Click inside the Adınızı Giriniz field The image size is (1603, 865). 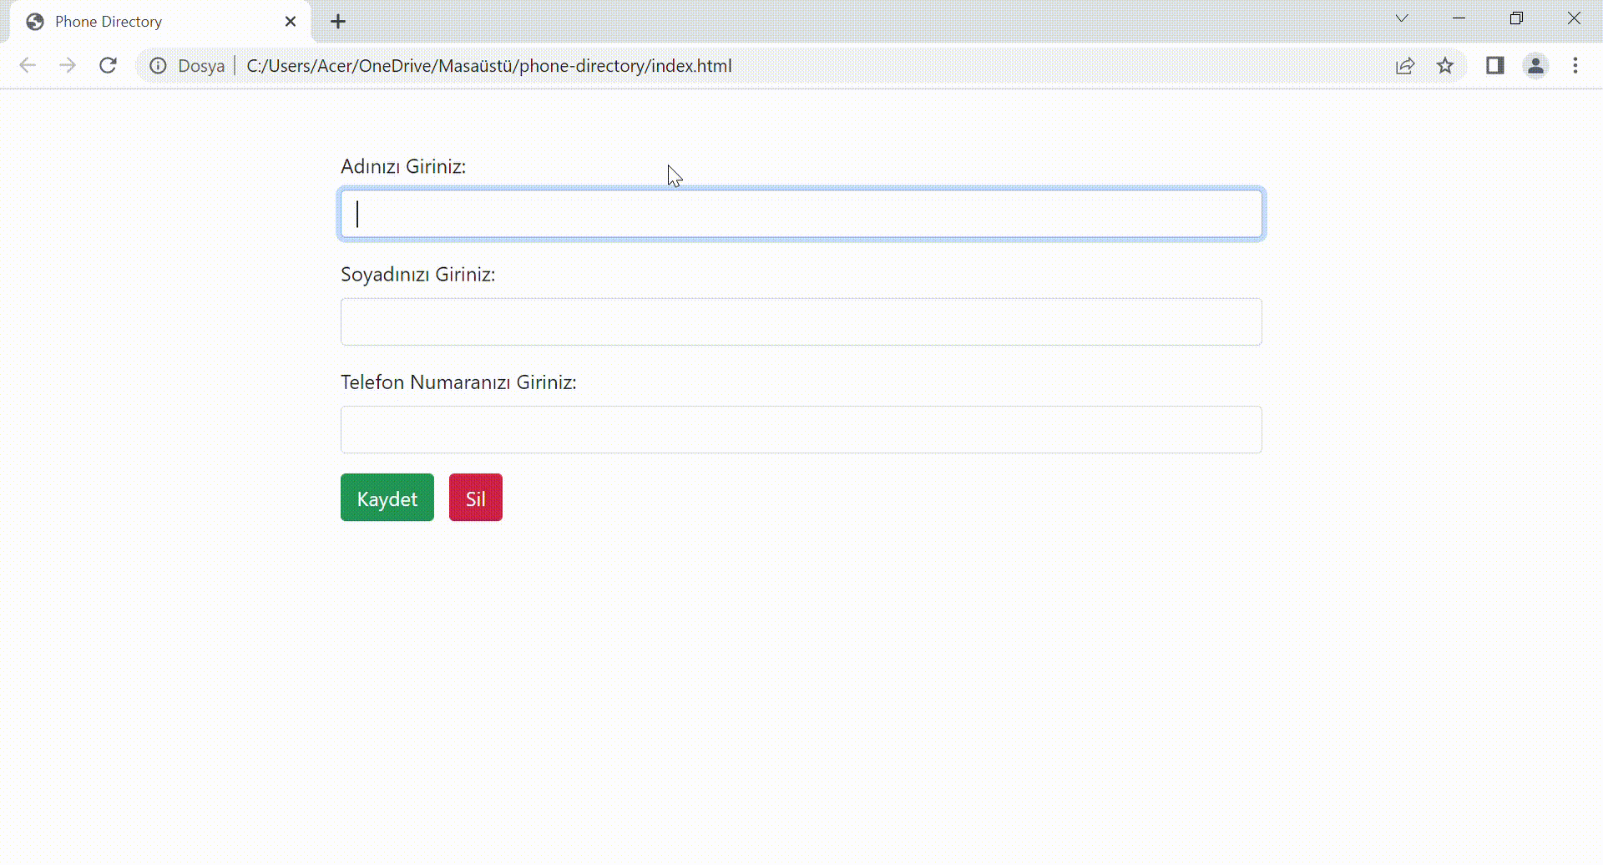800,214
